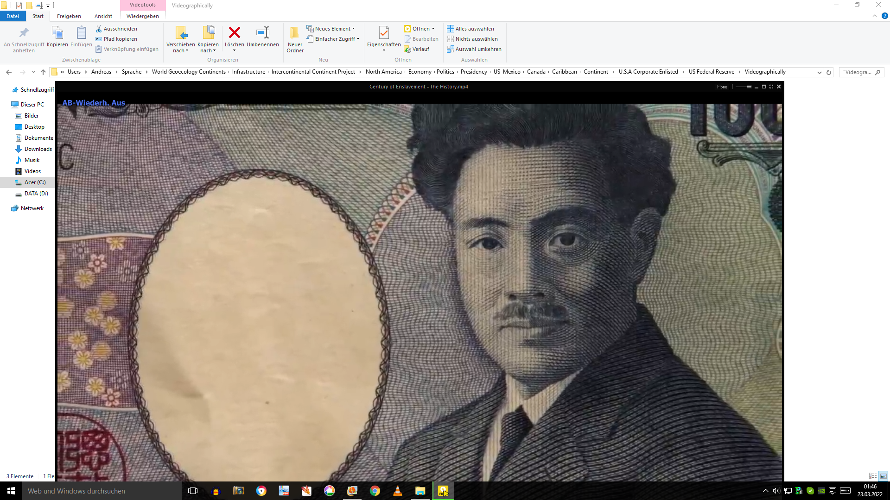
Task: Switch Explorer to details view icon
Action: coord(872,476)
